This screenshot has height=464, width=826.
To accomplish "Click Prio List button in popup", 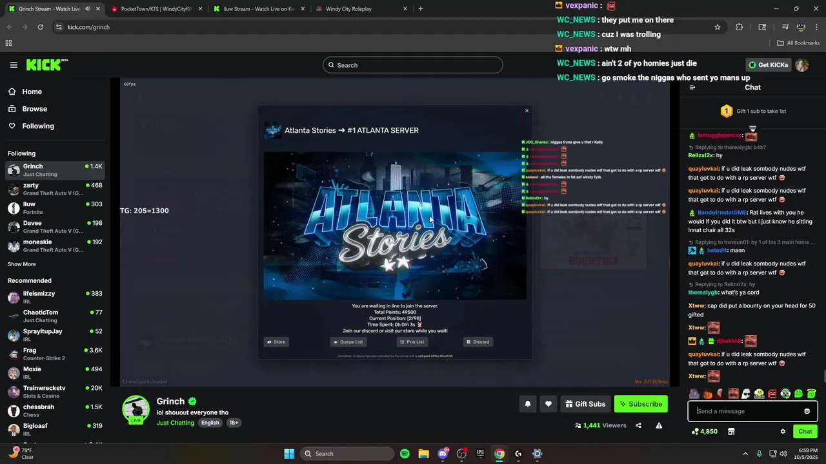I will 412,342.
